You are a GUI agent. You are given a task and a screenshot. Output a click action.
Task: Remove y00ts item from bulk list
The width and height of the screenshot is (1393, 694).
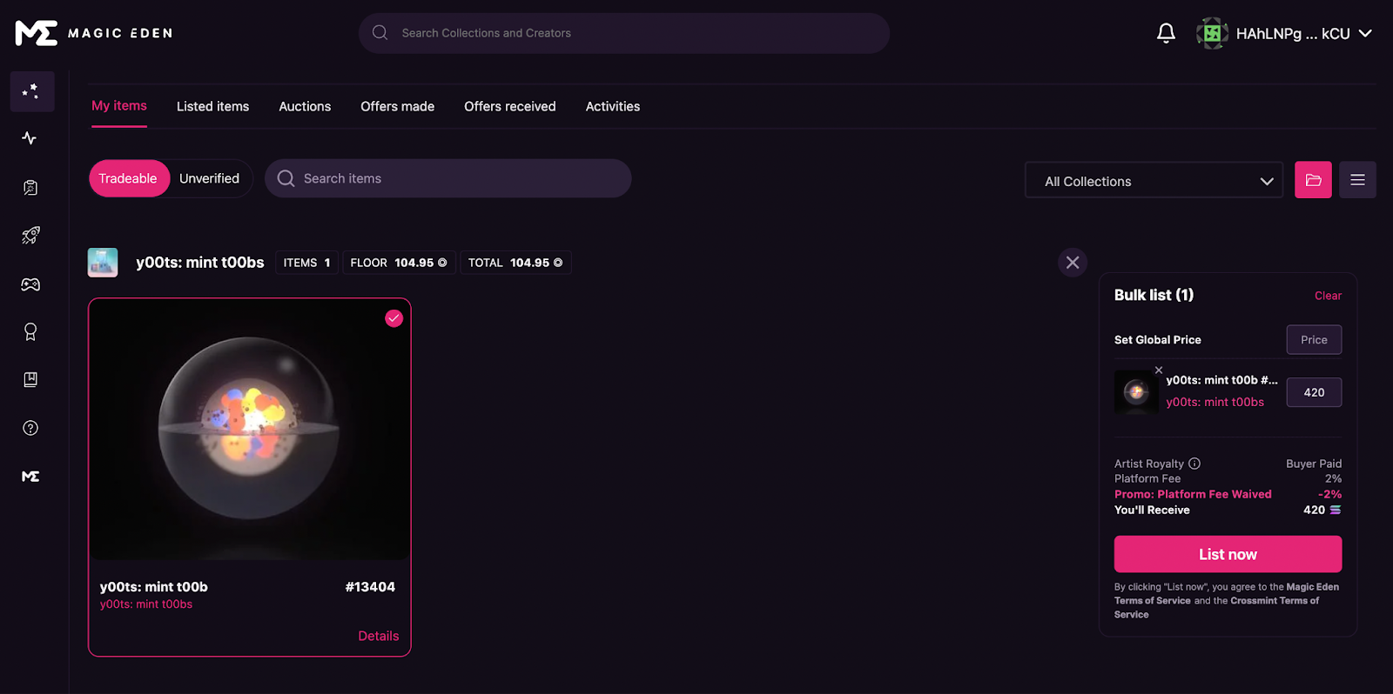tap(1159, 370)
